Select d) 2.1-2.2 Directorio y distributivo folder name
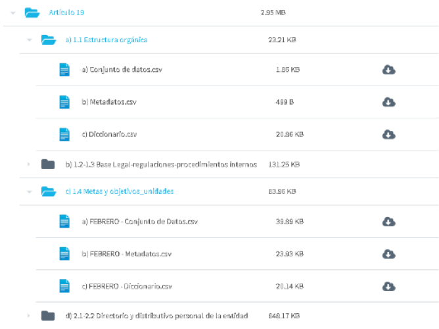This screenshot has width=439, height=329. [x=157, y=316]
